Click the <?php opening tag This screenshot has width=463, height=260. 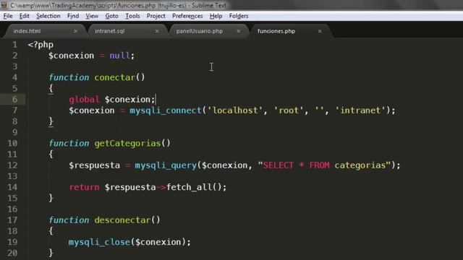[x=41, y=45]
